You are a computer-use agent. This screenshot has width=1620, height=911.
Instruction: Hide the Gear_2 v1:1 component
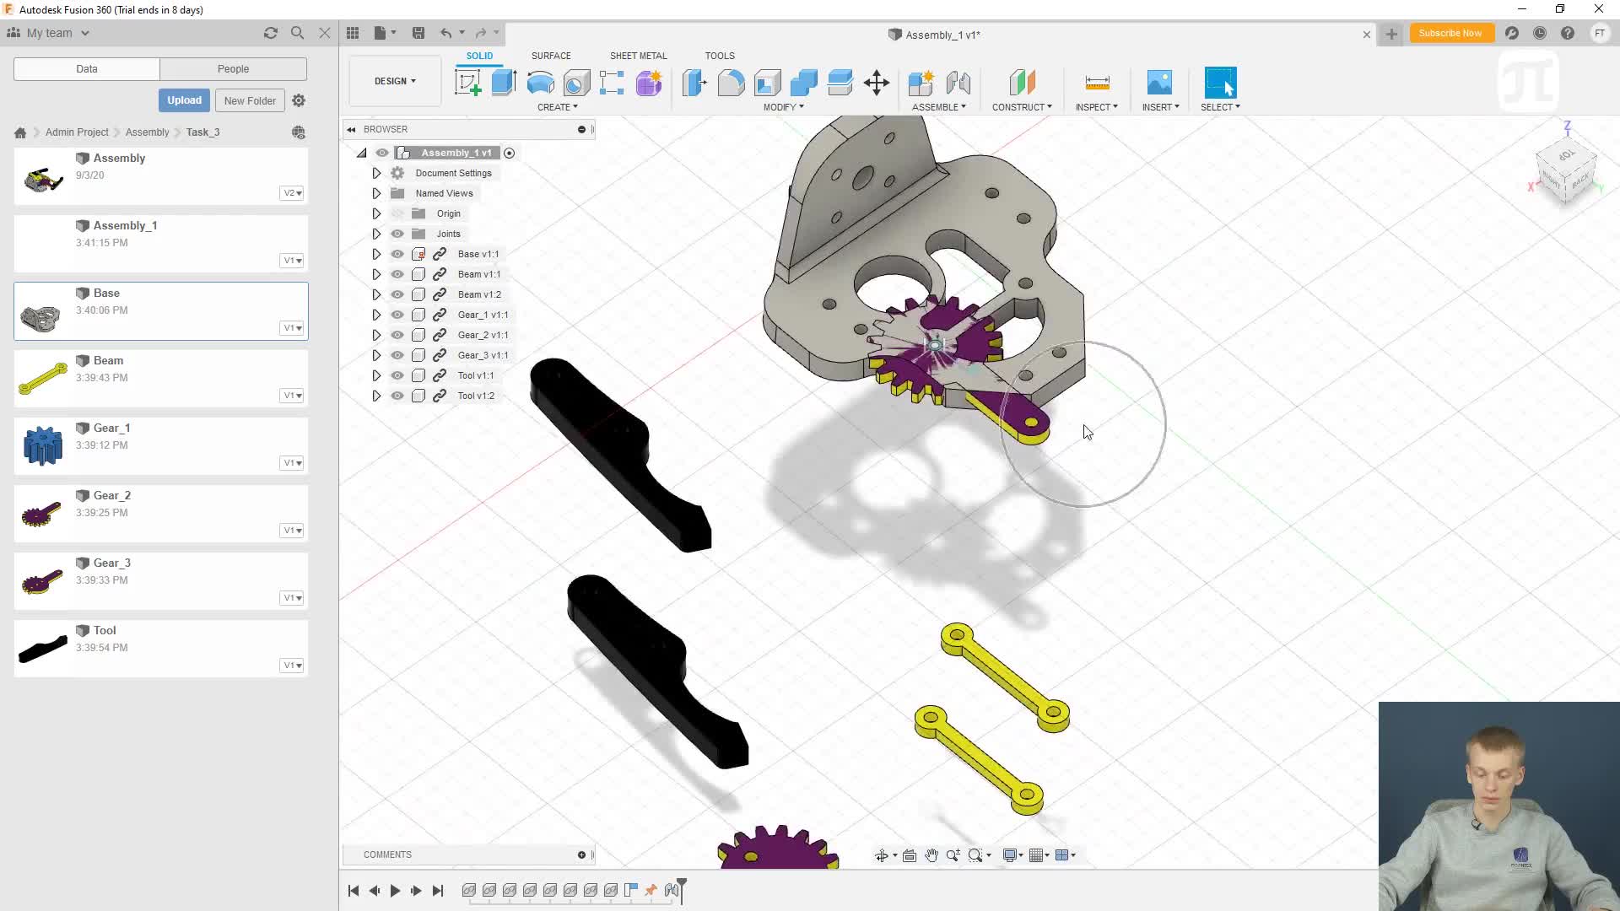click(397, 335)
